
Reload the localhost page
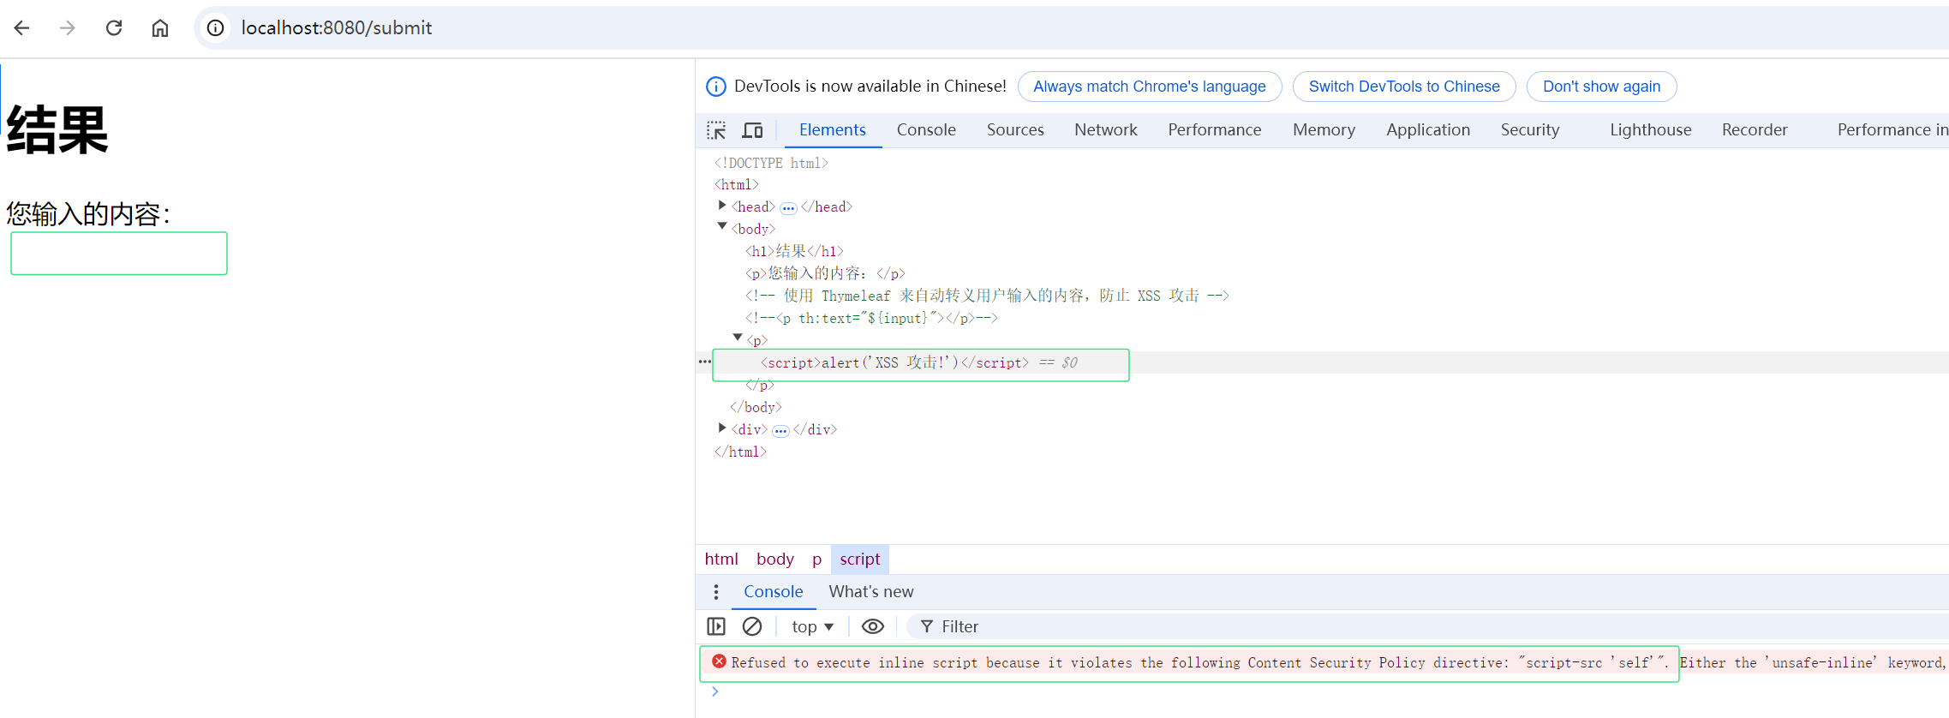(114, 28)
